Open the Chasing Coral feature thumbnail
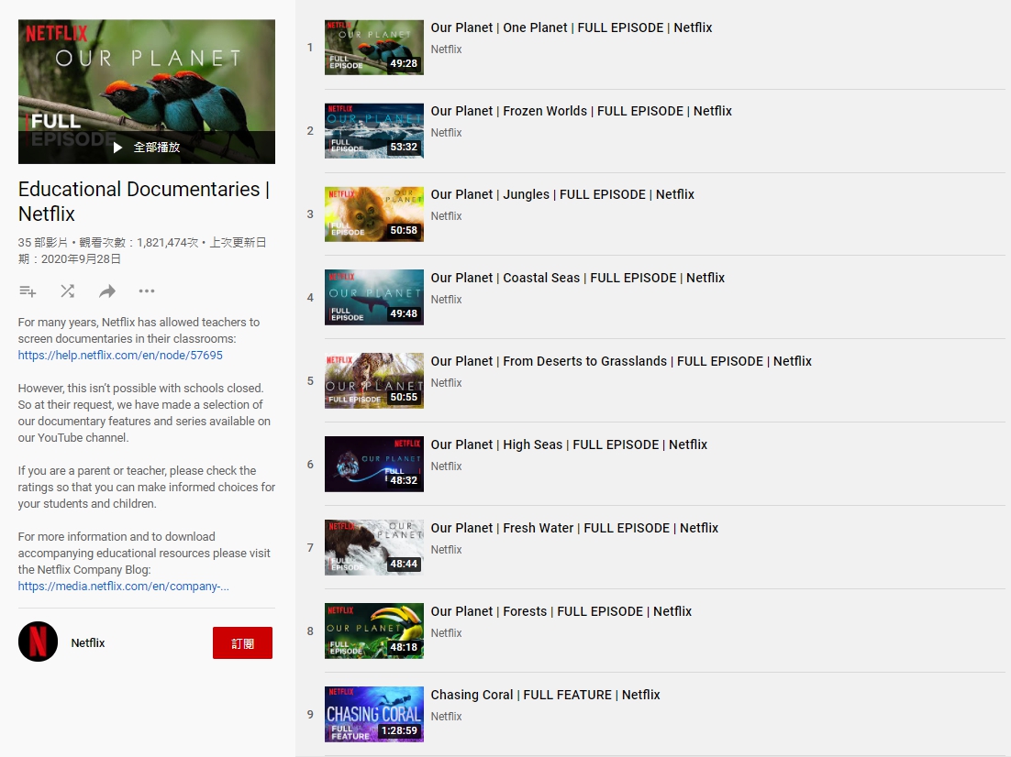 click(x=374, y=715)
